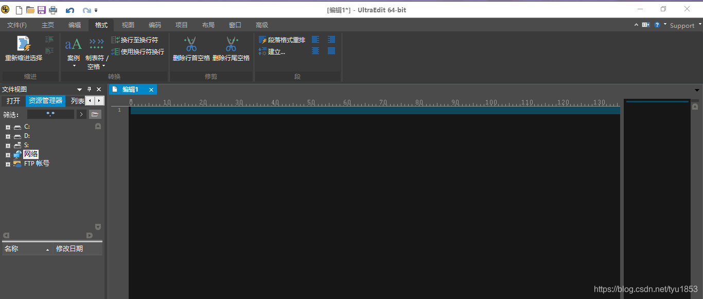Viewport: 703px width, 299px height.
Task: Click the 筛选 filter input field
Action: (x=50, y=114)
